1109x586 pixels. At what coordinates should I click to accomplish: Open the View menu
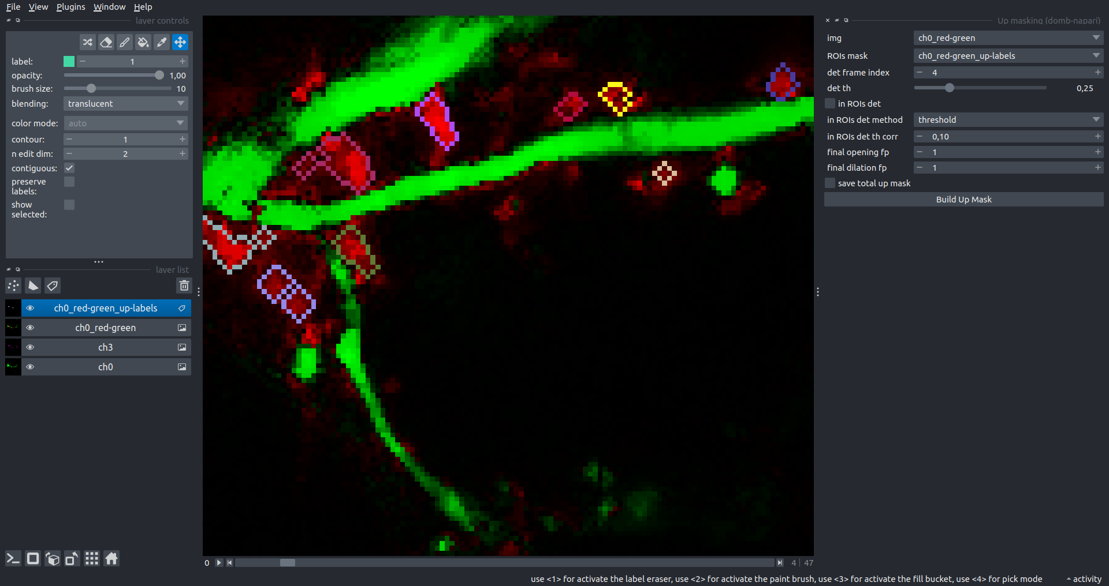pos(38,7)
